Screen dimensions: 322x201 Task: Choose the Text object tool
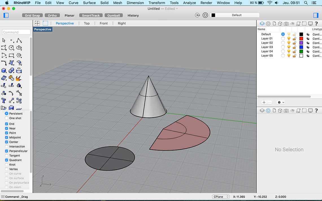coord(4,101)
